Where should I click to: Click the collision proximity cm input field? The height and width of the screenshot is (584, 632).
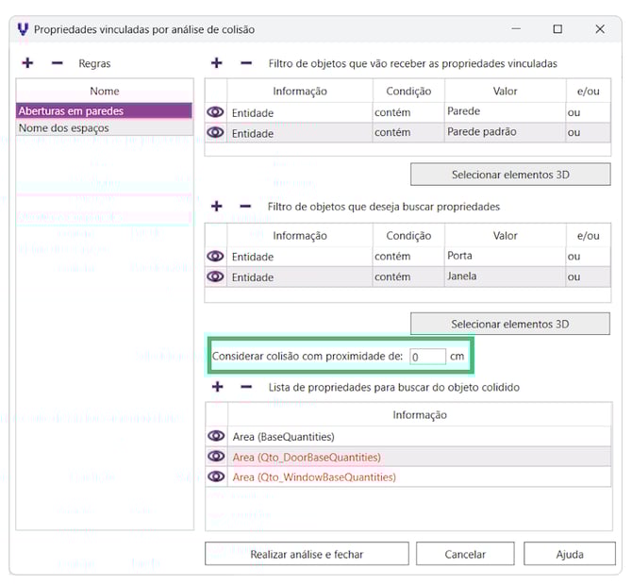427,357
